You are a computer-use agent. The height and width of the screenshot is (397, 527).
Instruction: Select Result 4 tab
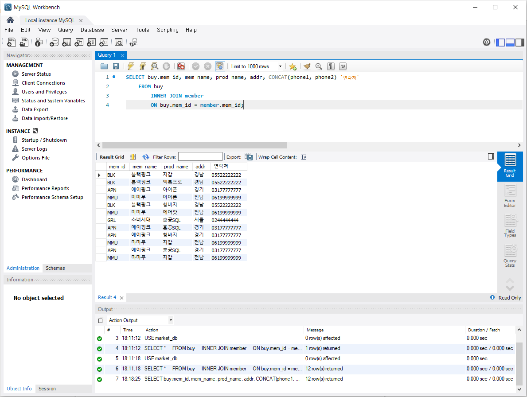click(x=107, y=298)
